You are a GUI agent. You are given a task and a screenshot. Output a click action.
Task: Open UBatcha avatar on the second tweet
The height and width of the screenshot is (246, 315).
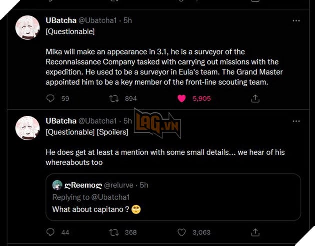point(28,128)
